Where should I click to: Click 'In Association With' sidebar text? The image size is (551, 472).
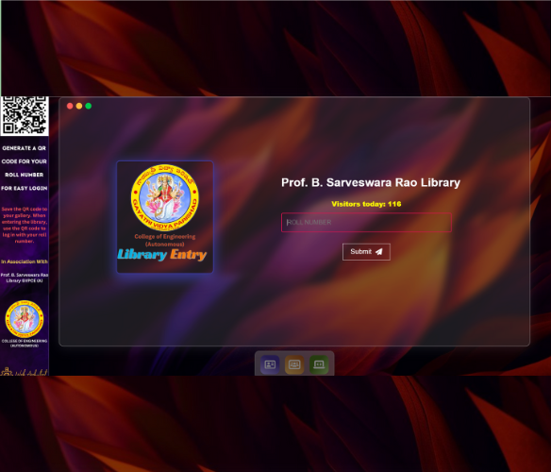[25, 261]
